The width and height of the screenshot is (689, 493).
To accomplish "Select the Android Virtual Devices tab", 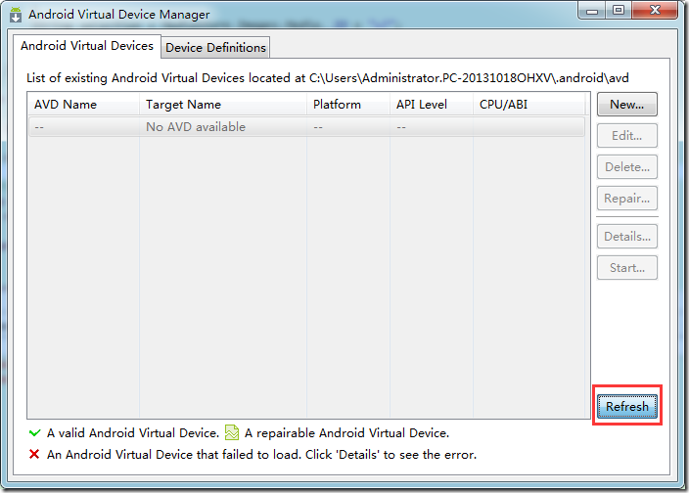I will pos(87,46).
